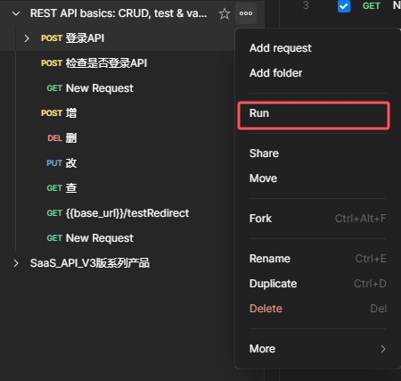Open the PUT 改 request
This screenshot has width=401, height=381.
(61, 163)
